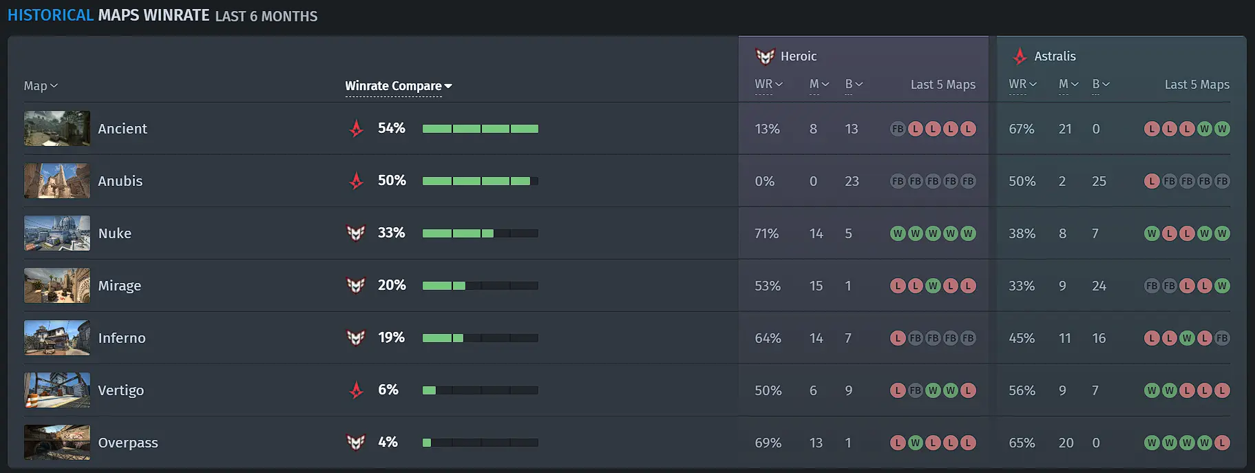
Task: Click the Astralis star logo in header
Action: point(1020,56)
